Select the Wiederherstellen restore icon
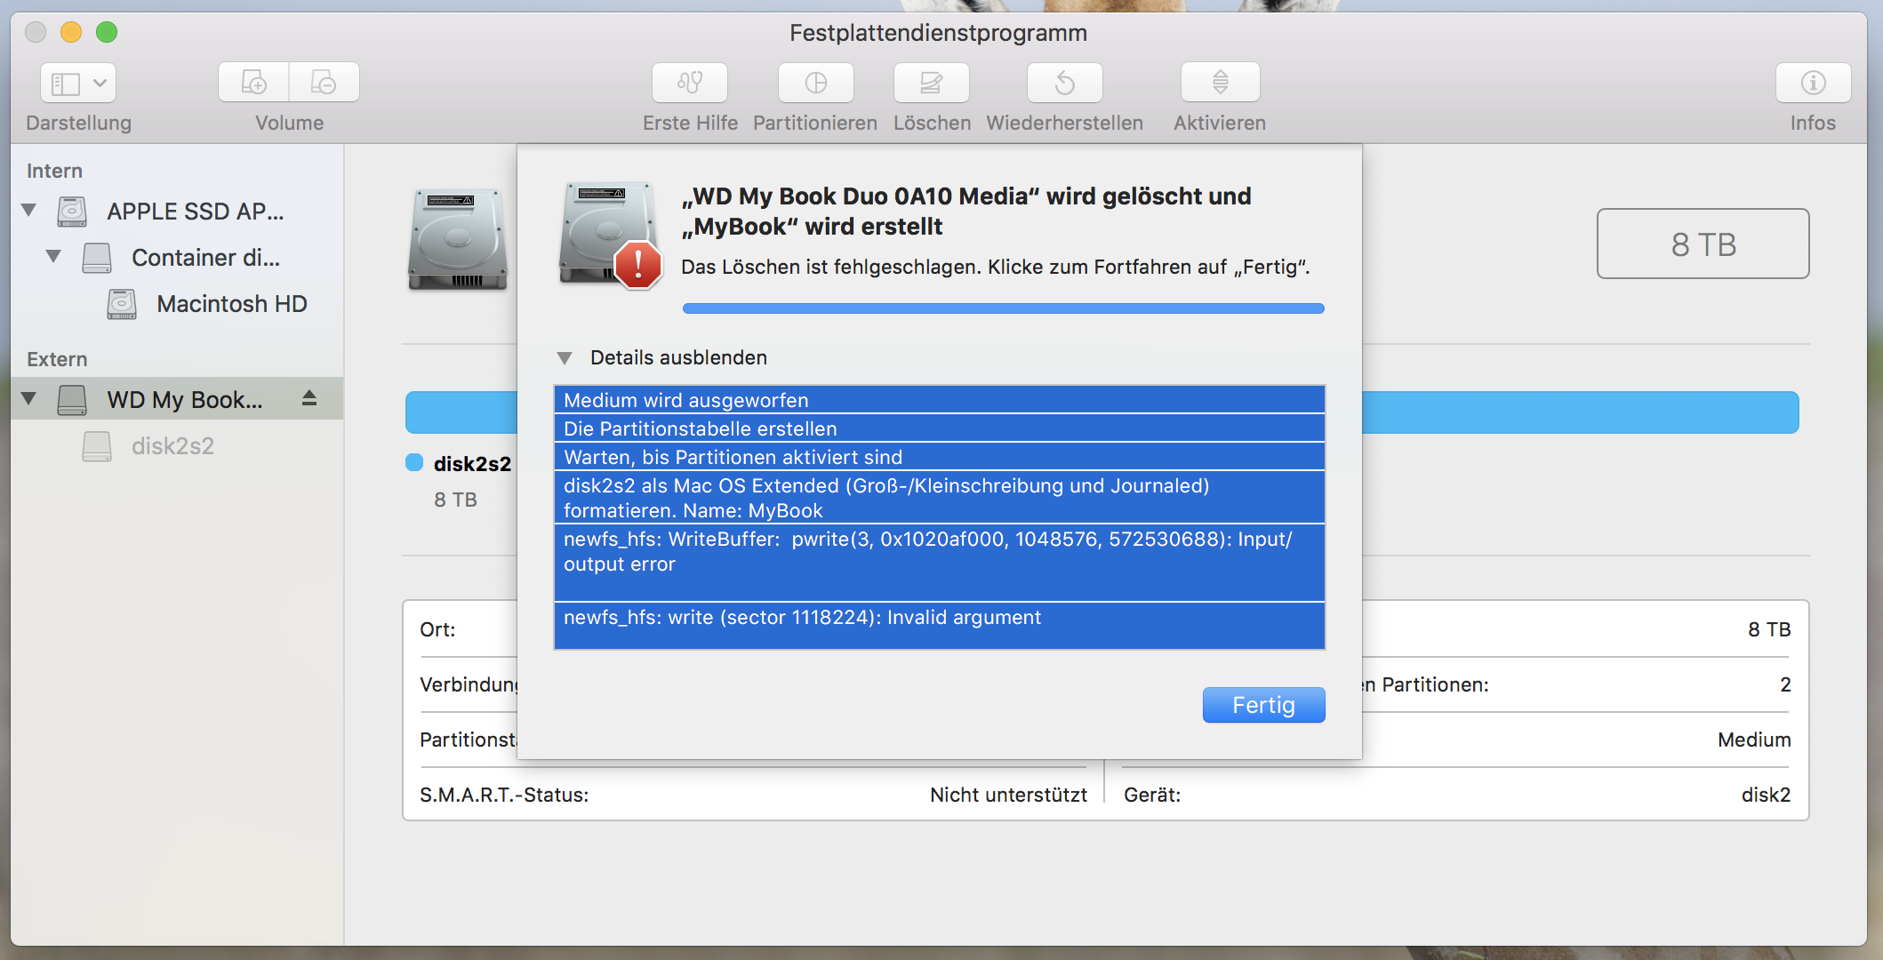The height and width of the screenshot is (960, 1883). [x=1064, y=83]
